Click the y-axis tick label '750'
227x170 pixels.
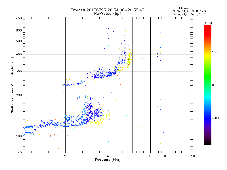point(19,18)
